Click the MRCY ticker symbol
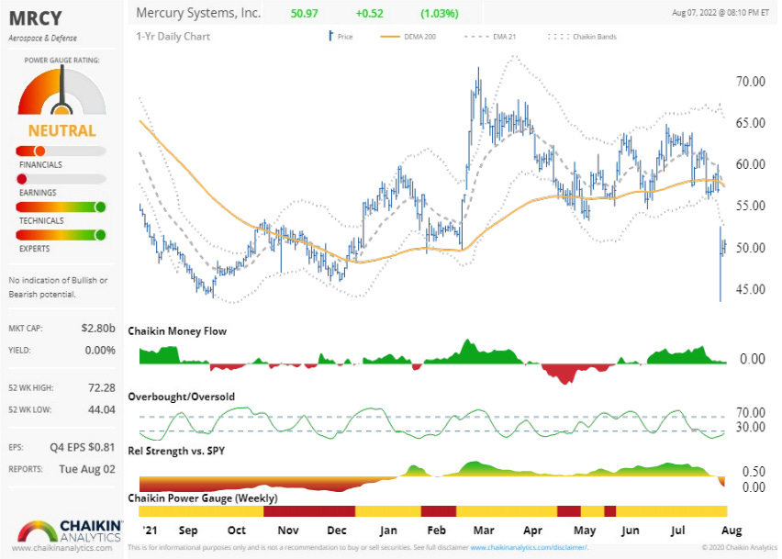 point(36,18)
